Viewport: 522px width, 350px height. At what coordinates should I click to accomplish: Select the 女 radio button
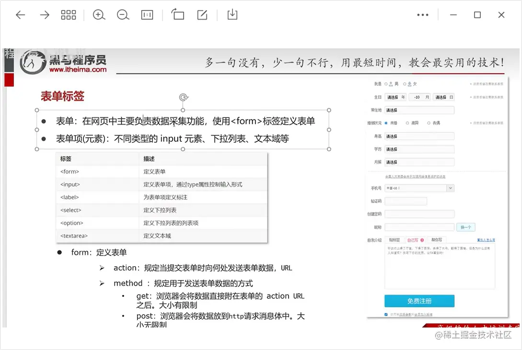[405, 84]
